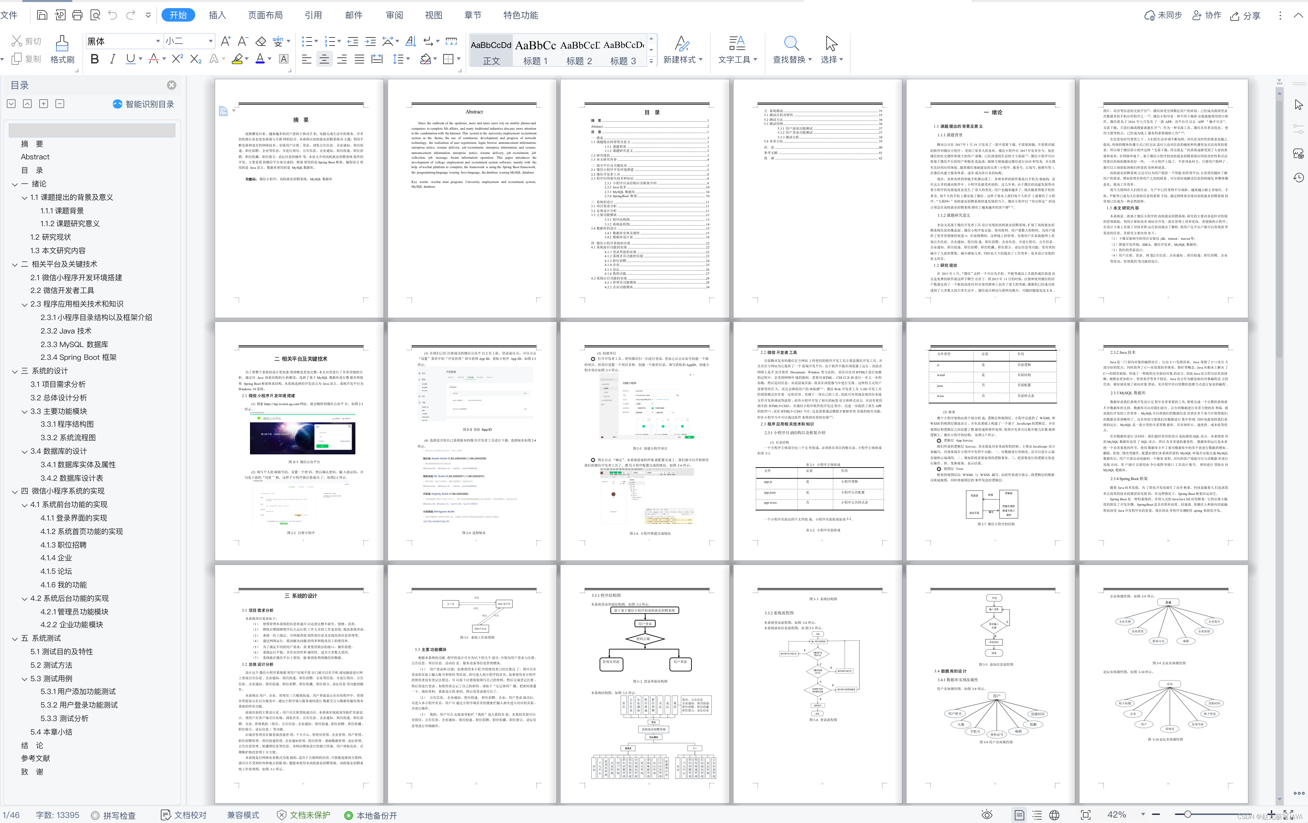Click the zoom slider handle in status bar
This screenshot has height=823, width=1308.
pos(1188,814)
